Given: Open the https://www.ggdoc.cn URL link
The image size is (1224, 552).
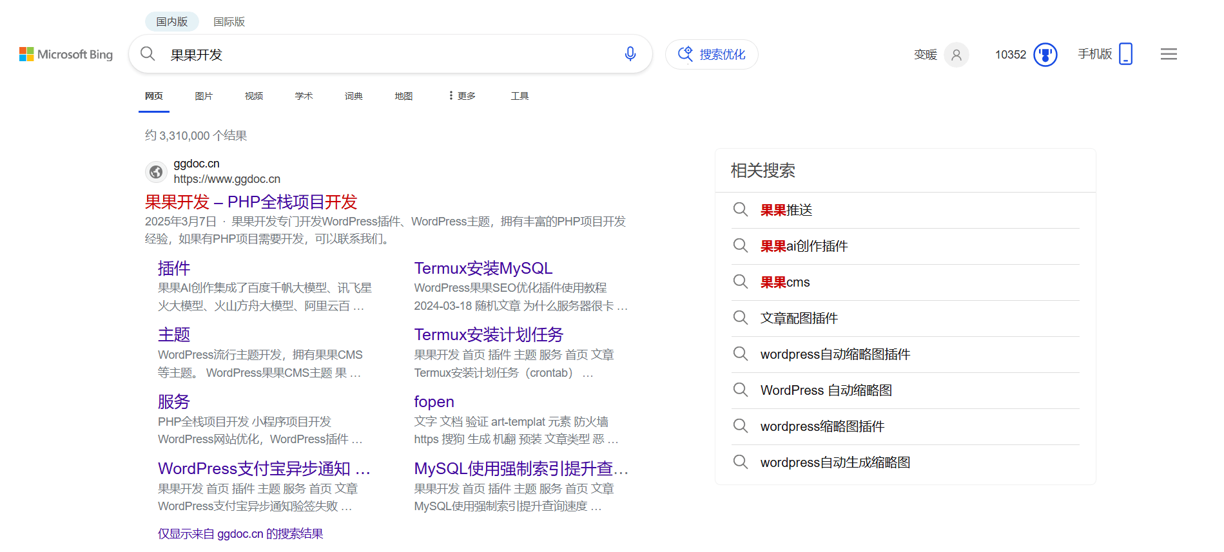Looking at the screenshot, I should click(x=227, y=179).
